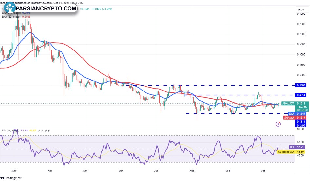Click the SMA (50, close) legend

11,17
